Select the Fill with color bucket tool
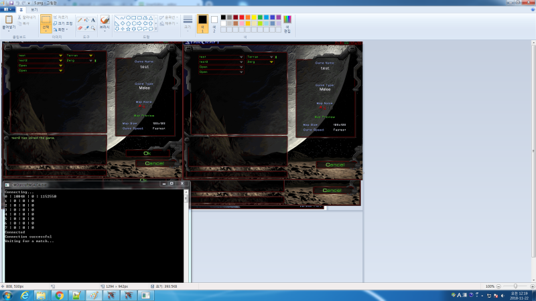This screenshot has width=536, height=301. tap(86, 20)
